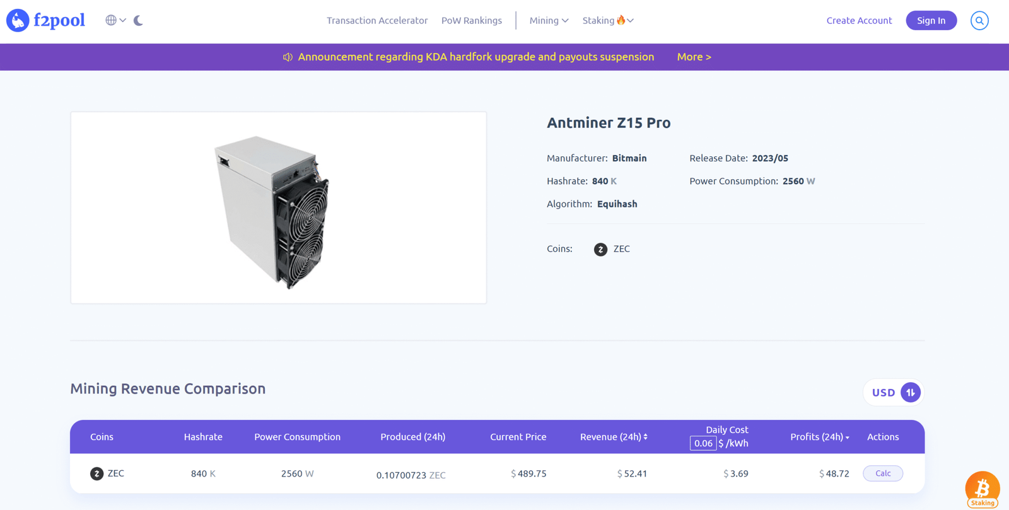The width and height of the screenshot is (1009, 510).
Task: Sort by Revenue (24h) column
Action: point(614,437)
